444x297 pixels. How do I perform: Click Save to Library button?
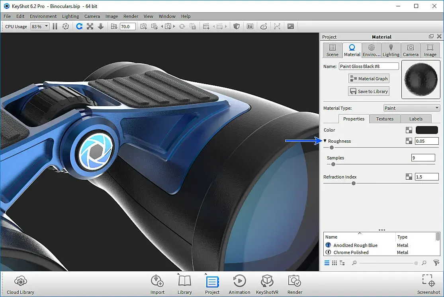click(368, 91)
